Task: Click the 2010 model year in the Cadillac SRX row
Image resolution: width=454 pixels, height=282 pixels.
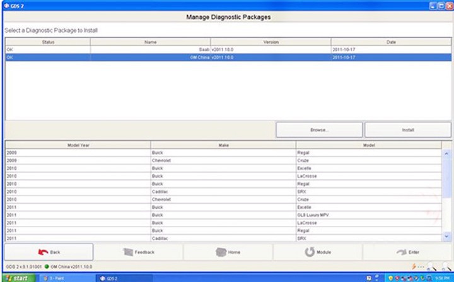Action: (78, 192)
